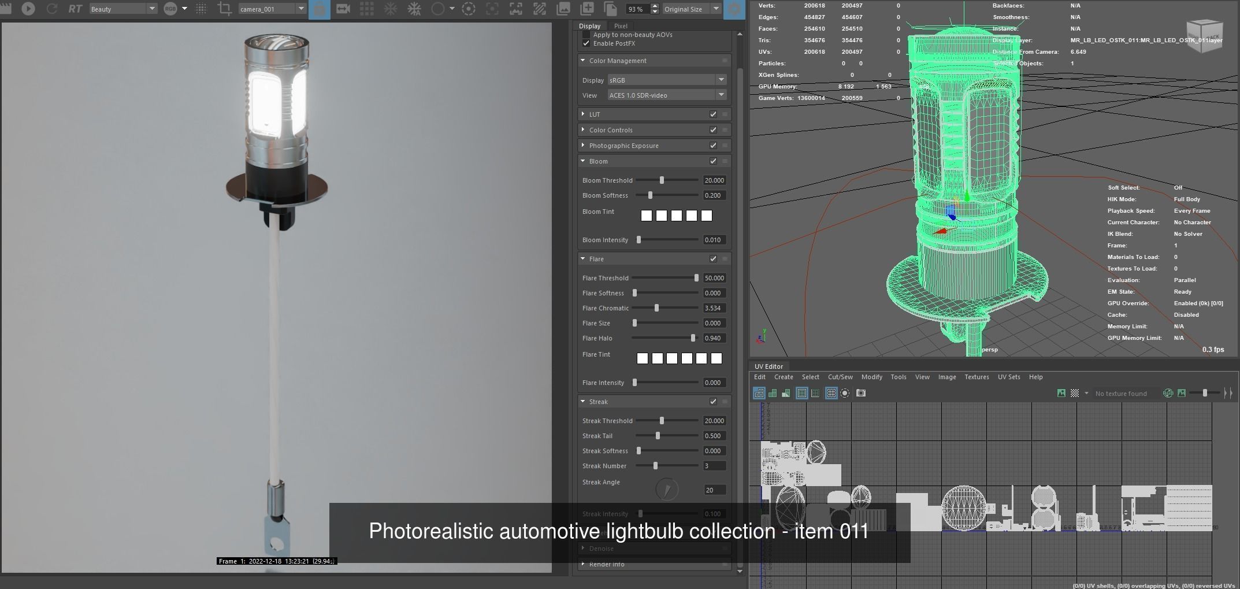Open the Cut/Sew menu in UV Editor
The width and height of the screenshot is (1240, 589).
coord(840,377)
